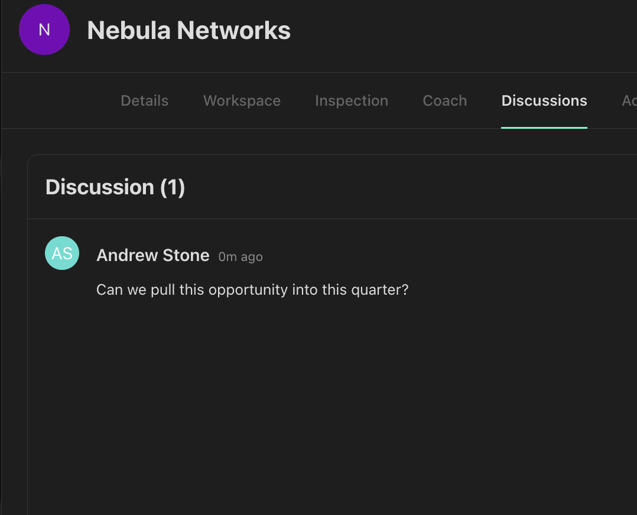Click the "0m ago" comment timestamp
This screenshot has height=515, width=637.
click(x=240, y=257)
